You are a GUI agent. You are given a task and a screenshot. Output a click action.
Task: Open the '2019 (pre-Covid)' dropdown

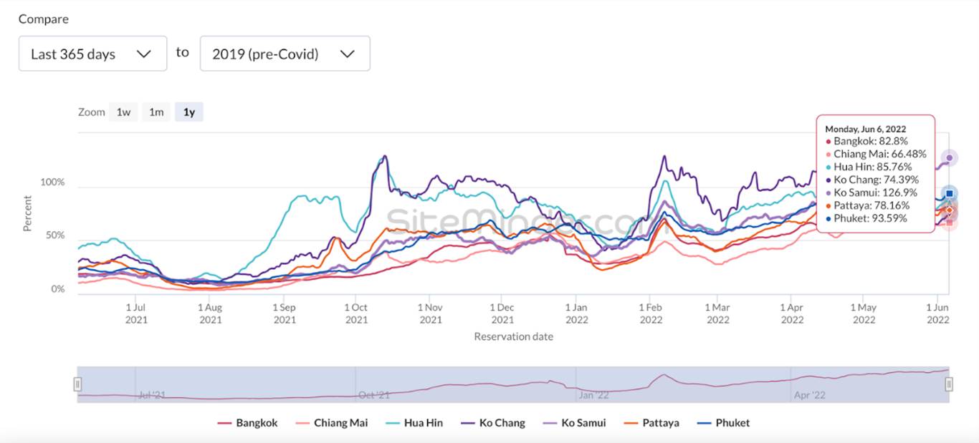pyautogui.click(x=285, y=54)
